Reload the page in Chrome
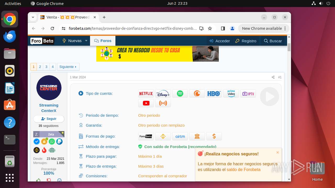 52,28
